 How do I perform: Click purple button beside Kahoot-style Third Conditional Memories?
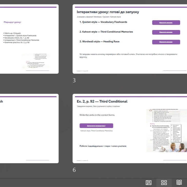(x=166, y=32)
